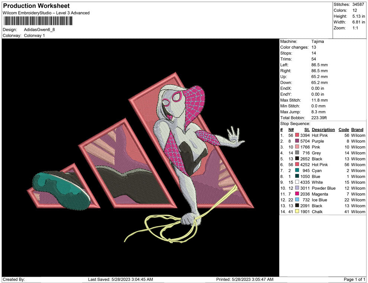Click the Max Stitch value 11.8 mm
The height and width of the screenshot is (283, 368).
click(x=320, y=100)
